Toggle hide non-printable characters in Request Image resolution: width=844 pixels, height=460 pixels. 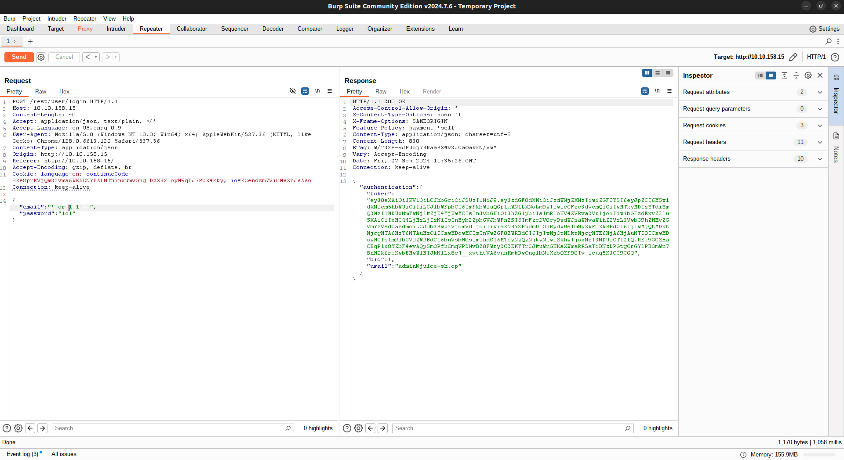(293, 91)
